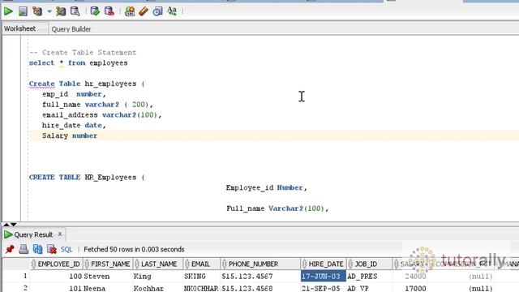Click the 'select * from employees' line
This screenshot has width=519, height=292.
point(78,63)
